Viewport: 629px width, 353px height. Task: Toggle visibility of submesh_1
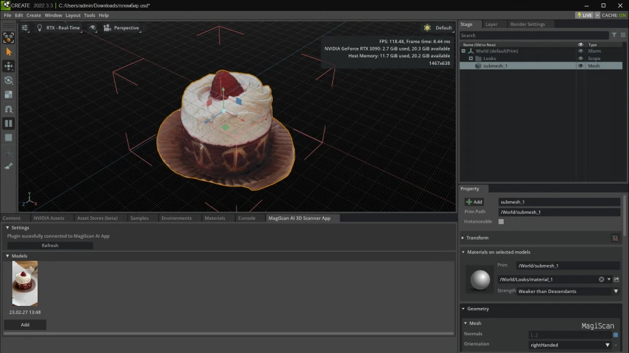[x=580, y=66]
